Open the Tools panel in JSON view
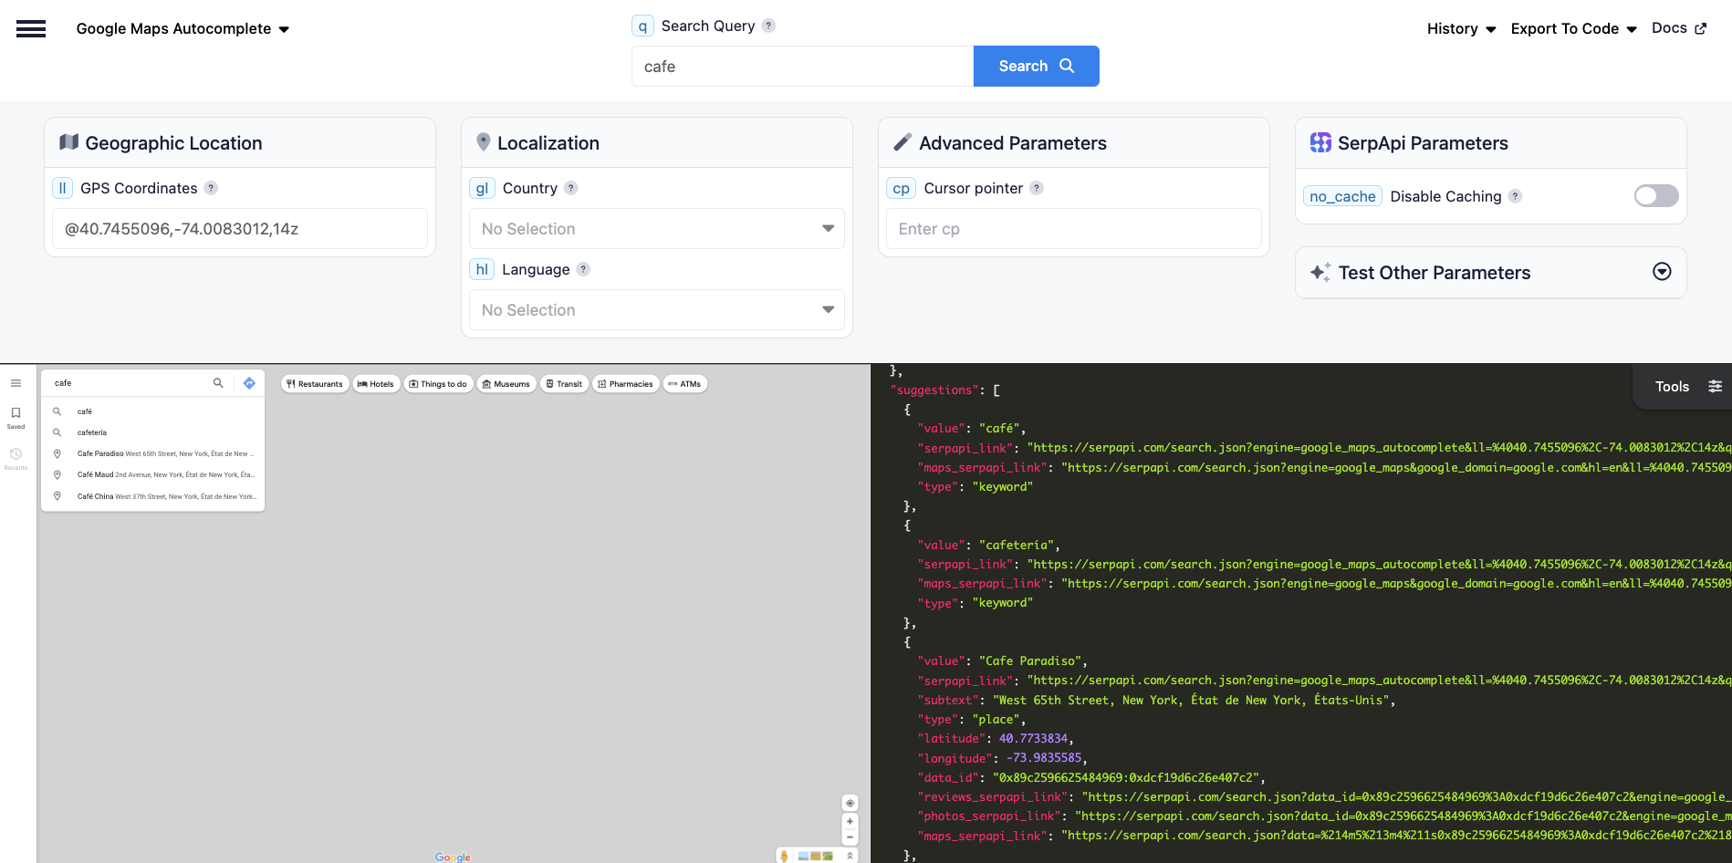 coord(1688,387)
